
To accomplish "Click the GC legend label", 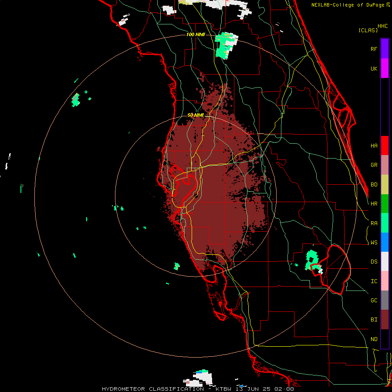I will [374, 301].
